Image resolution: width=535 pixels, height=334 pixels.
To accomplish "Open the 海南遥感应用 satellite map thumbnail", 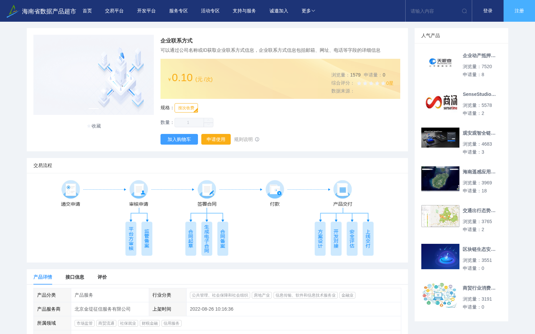I will click(x=440, y=179).
